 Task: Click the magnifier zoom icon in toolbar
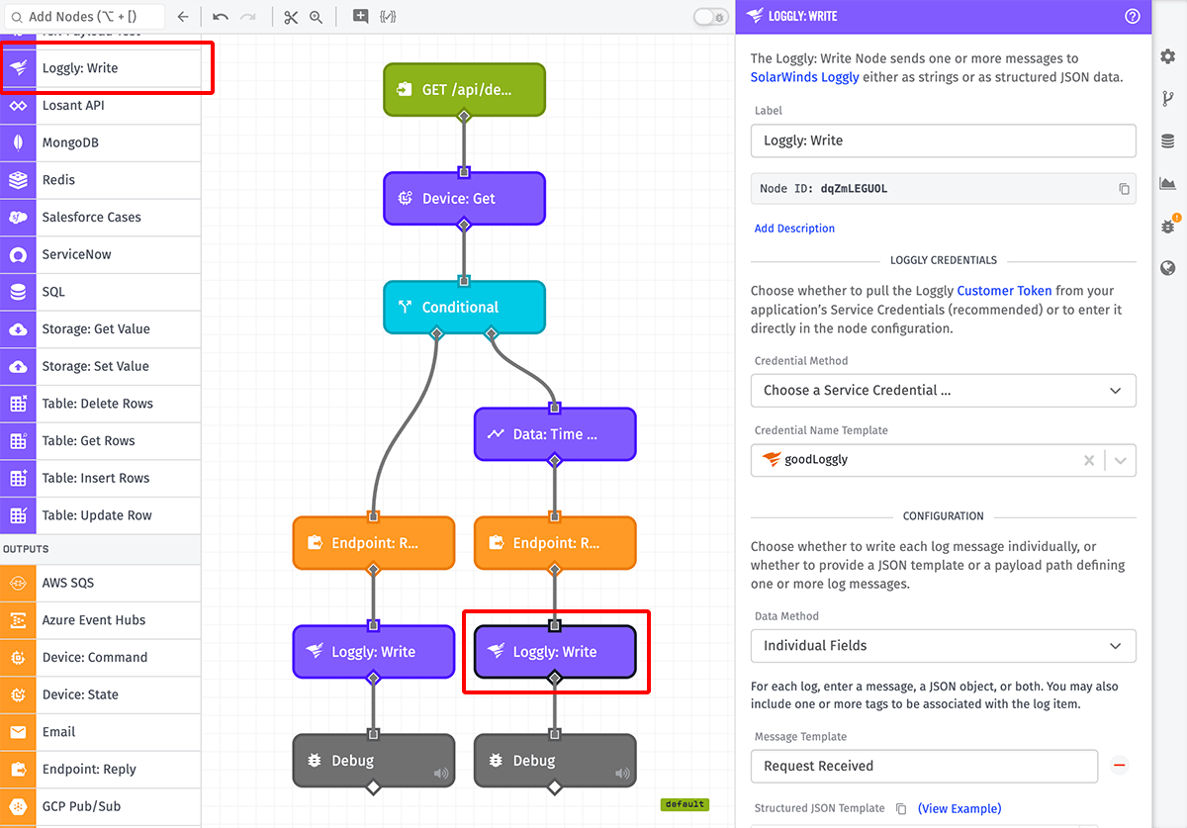point(317,17)
